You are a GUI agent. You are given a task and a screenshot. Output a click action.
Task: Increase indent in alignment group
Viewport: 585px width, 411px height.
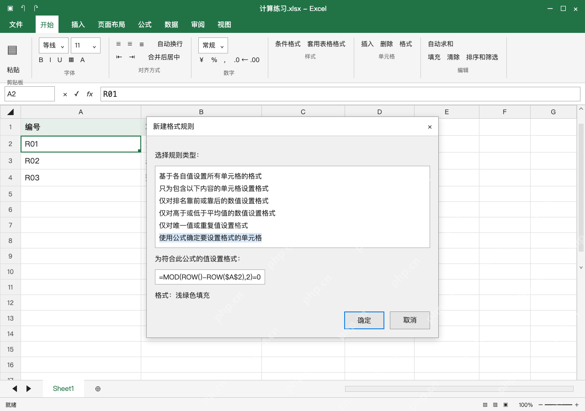point(132,57)
